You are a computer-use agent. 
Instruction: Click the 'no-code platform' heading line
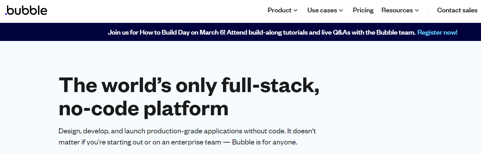coord(143,108)
